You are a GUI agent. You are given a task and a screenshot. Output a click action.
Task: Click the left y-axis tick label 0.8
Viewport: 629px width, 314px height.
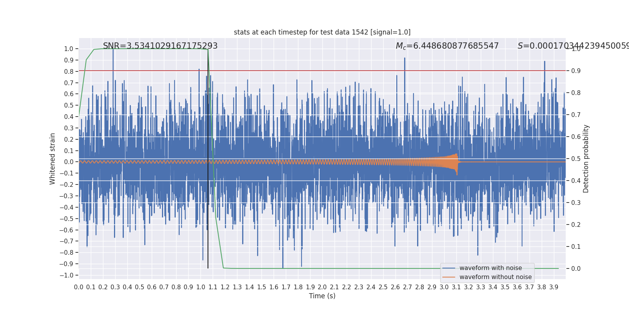[69, 71]
